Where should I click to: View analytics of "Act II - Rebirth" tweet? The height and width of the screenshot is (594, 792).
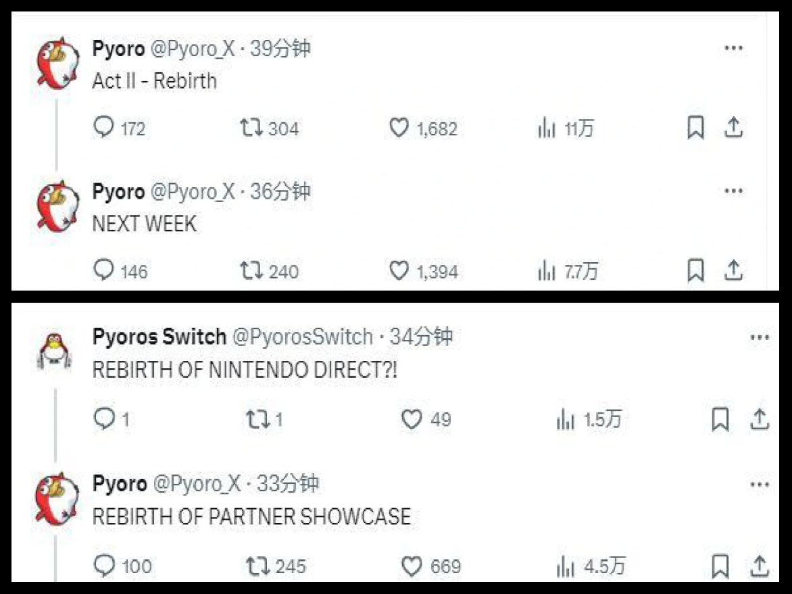[x=546, y=128]
